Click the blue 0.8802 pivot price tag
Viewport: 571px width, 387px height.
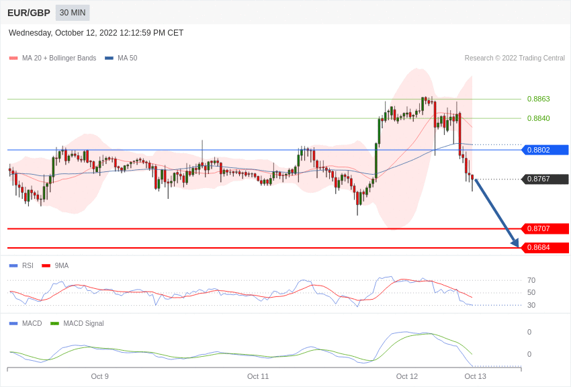[545, 150]
